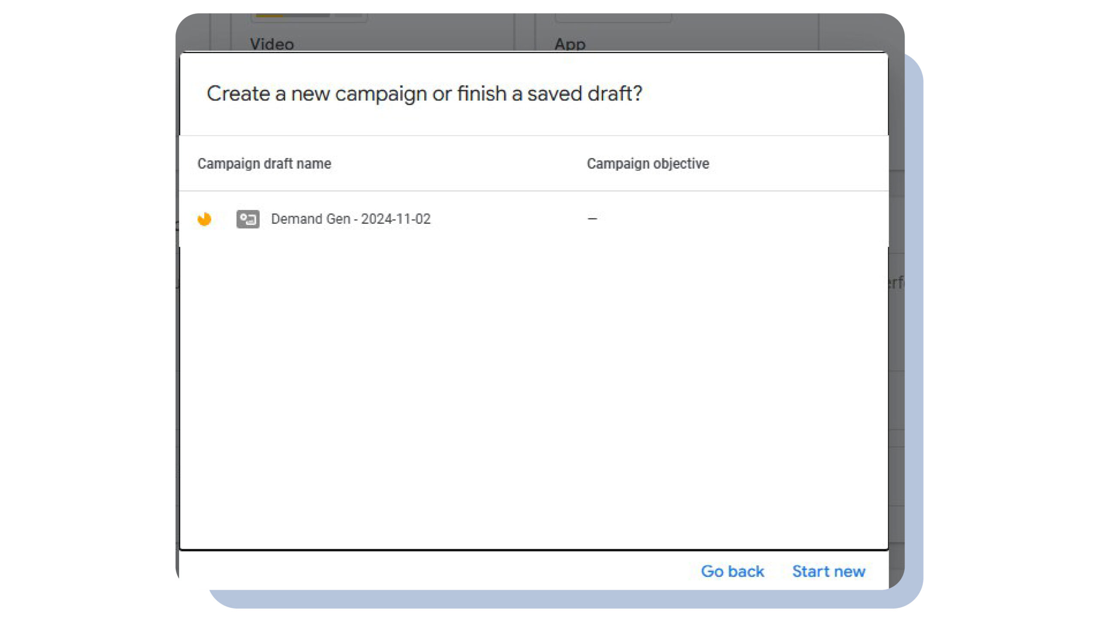Image resolution: width=1099 pixels, height=622 pixels.
Task: Open the Demand Gen - 2024-11-02 draft
Action: (x=350, y=219)
